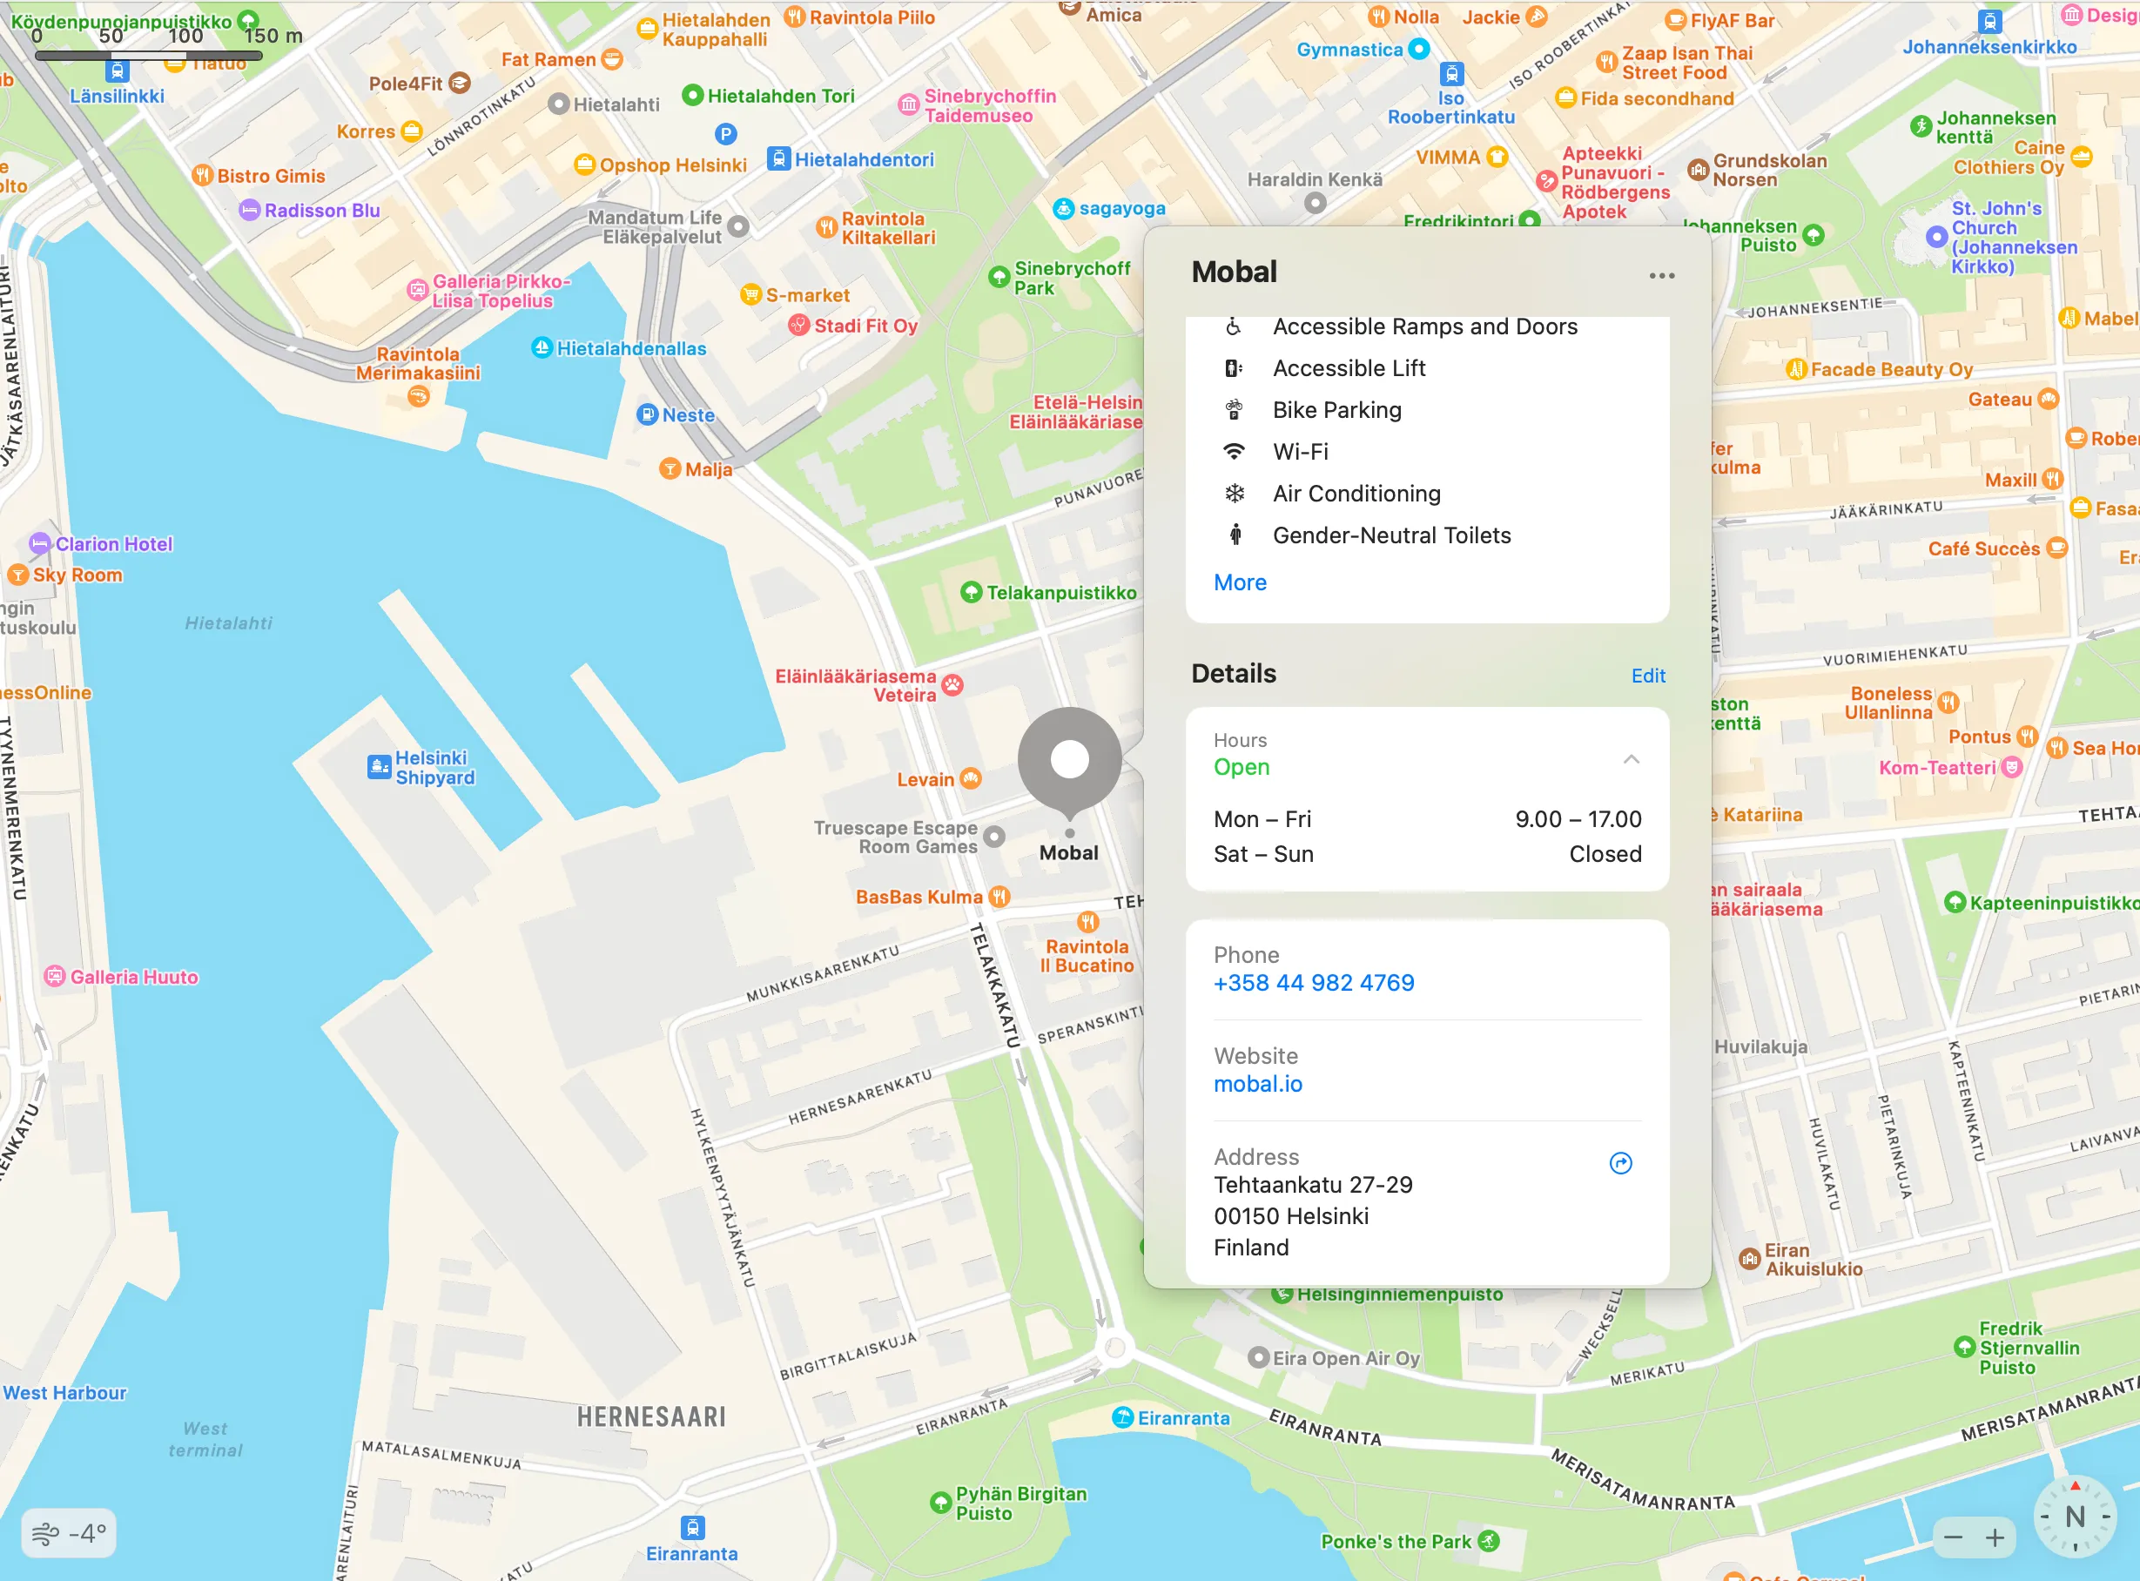
Task: Zoom in with the plus button
Action: pyautogui.click(x=1995, y=1538)
